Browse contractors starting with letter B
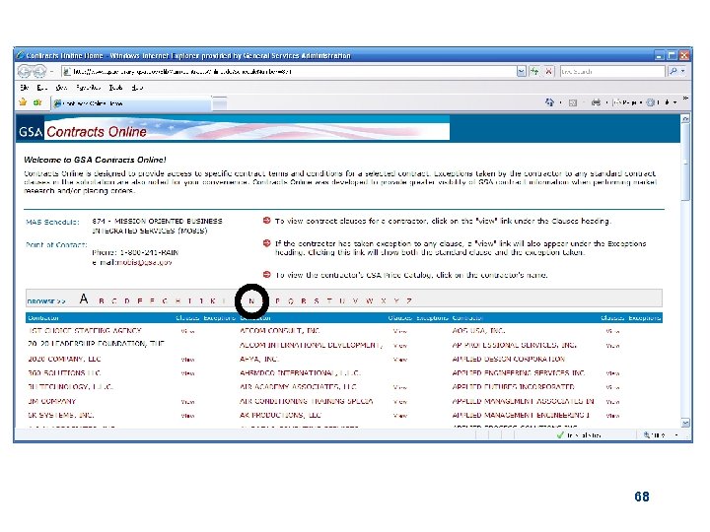 pos(102,300)
